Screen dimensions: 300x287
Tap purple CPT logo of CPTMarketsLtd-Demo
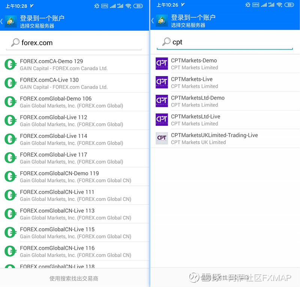tap(162, 101)
